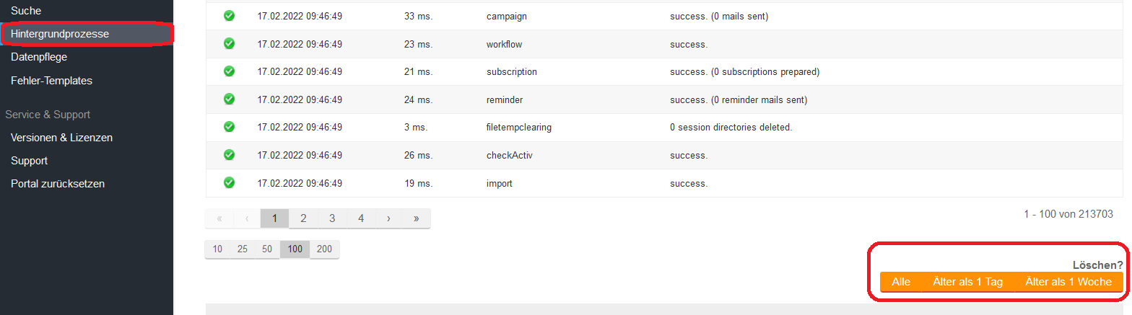Jump to last page with double arrow

click(417, 218)
